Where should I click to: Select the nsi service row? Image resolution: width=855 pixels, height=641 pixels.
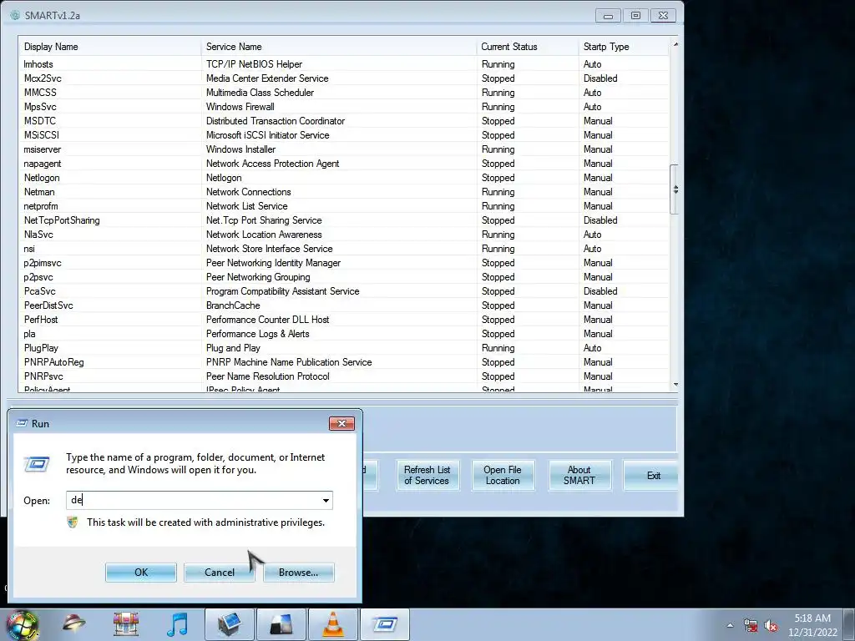click(x=344, y=249)
